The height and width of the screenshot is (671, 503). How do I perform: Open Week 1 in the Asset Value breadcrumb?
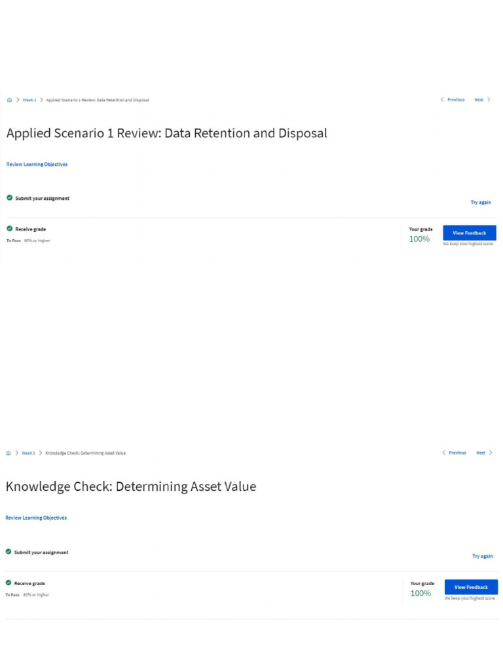[x=28, y=453]
